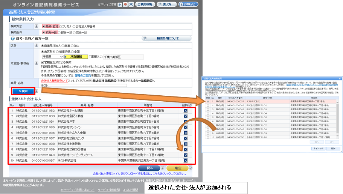Open the company info file download link
This screenshot has width=343, height=194.
pos(140,174)
